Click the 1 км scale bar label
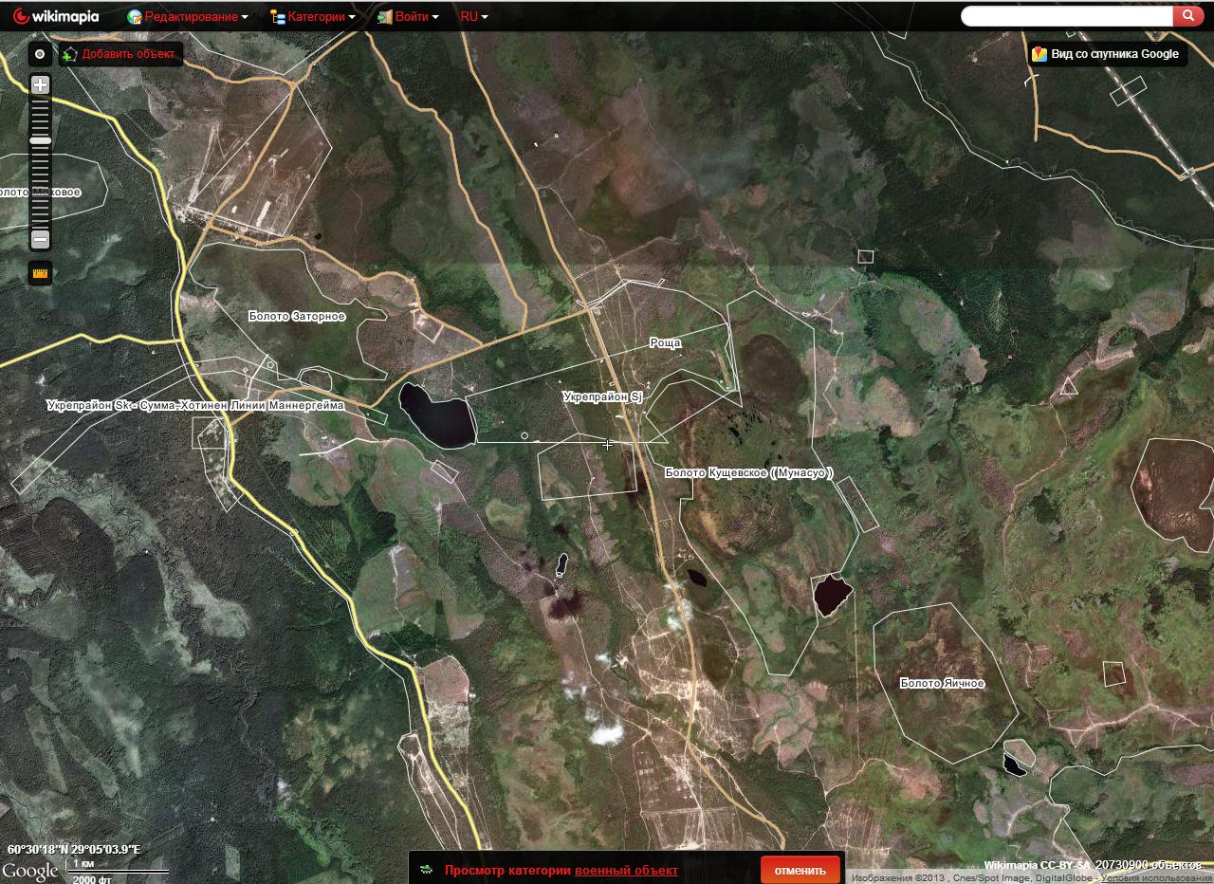The image size is (1214, 884). pos(83,863)
